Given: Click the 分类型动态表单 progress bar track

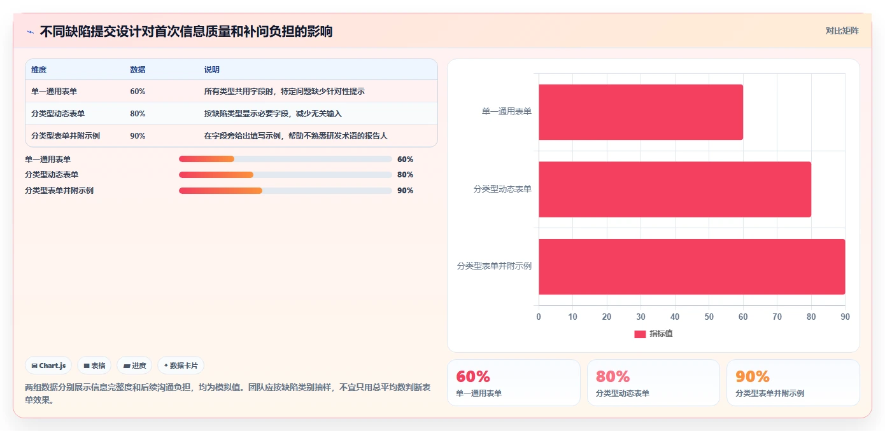Looking at the screenshot, I should (285, 175).
